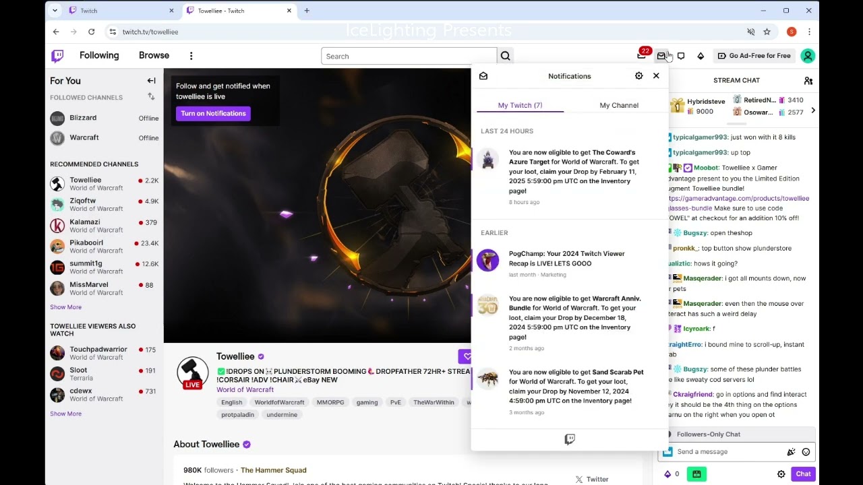This screenshot has width=863, height=485.
Task: Switch to the My Channel tab
Action: pyautogui.click(x=619, y=105)
